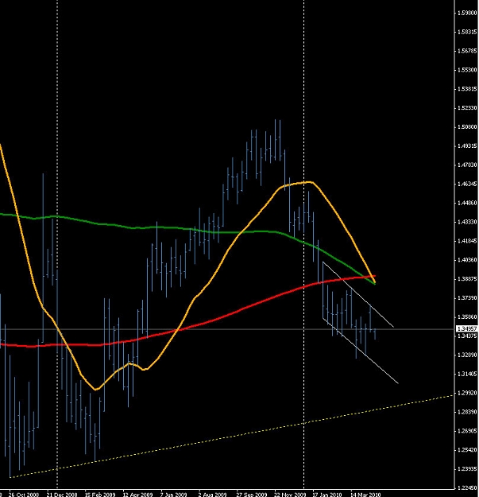
Task: Select the 1.44860 price axis value
Action: 467,203
